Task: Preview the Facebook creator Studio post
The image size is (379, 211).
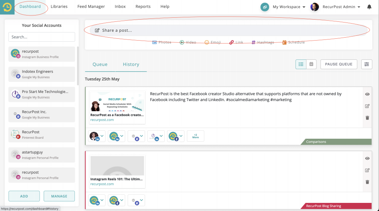Action: tap(367, 94)
